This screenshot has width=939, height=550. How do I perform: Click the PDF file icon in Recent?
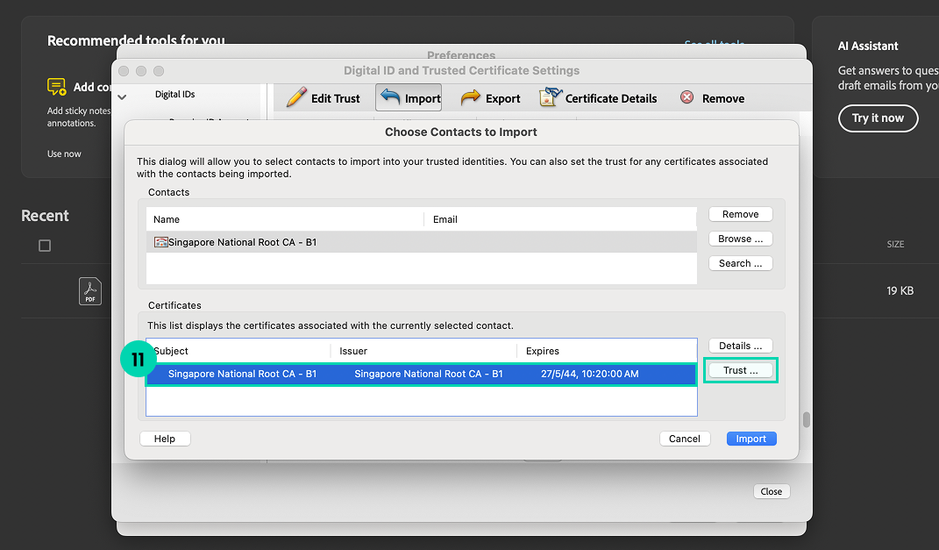pyautogui.click(x=90, y=290)
